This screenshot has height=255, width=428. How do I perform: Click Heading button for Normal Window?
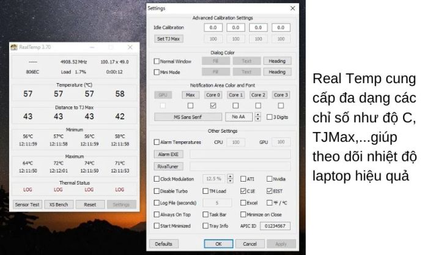click(x=277, y=61)
